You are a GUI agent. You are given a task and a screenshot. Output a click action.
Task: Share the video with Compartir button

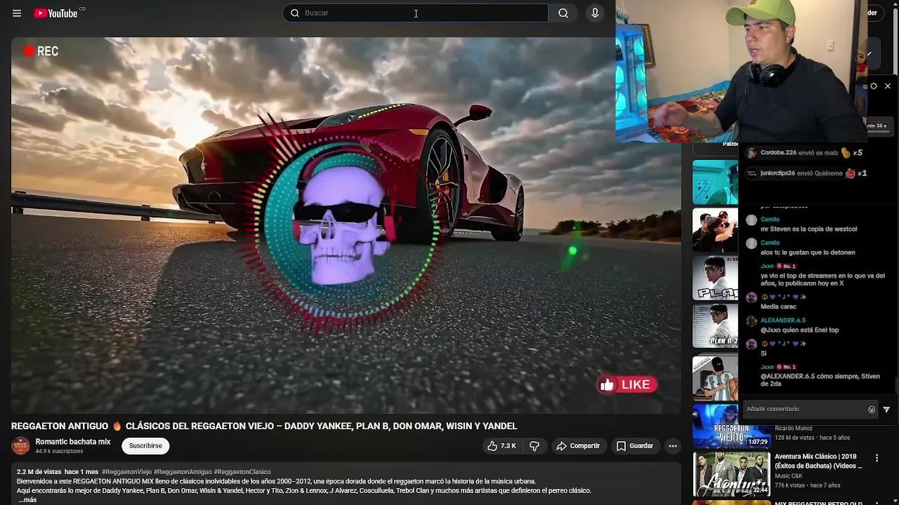pos(578,446)
